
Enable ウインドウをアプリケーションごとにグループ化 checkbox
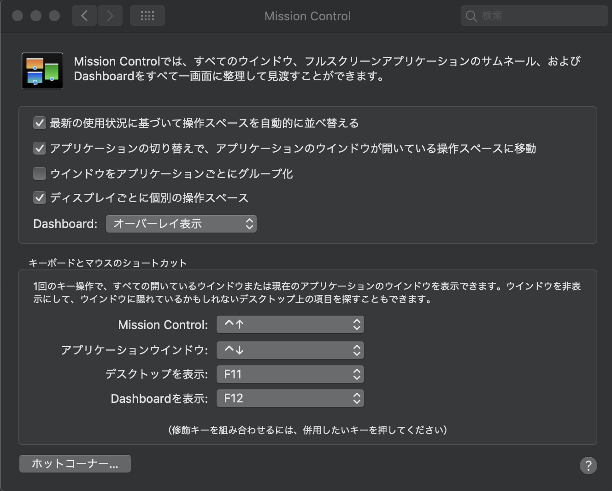[40, 174]
